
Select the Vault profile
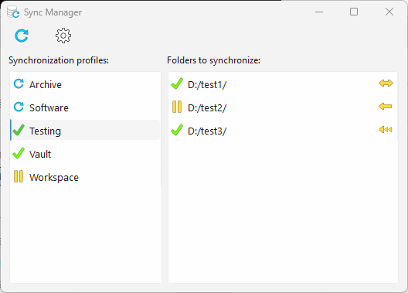85,154
